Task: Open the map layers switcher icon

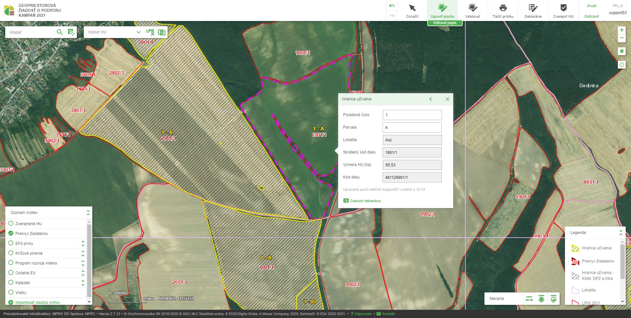Action: coord(621,51)
